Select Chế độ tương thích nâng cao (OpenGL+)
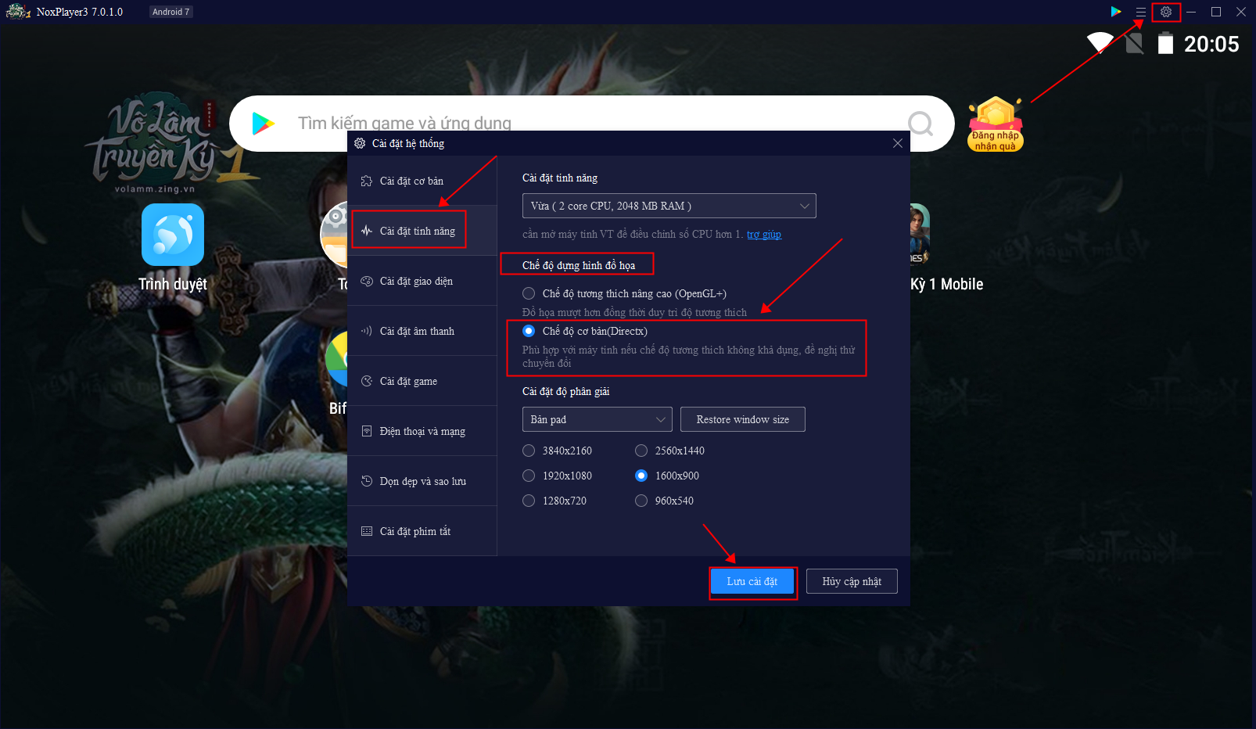This screenshot has height=729, width=1256. 529,293
